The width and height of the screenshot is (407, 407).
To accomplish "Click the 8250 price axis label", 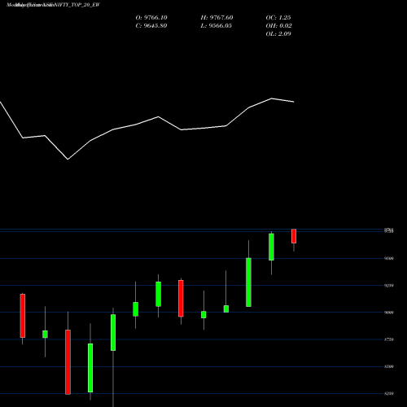I will click(x=389, y=393).
